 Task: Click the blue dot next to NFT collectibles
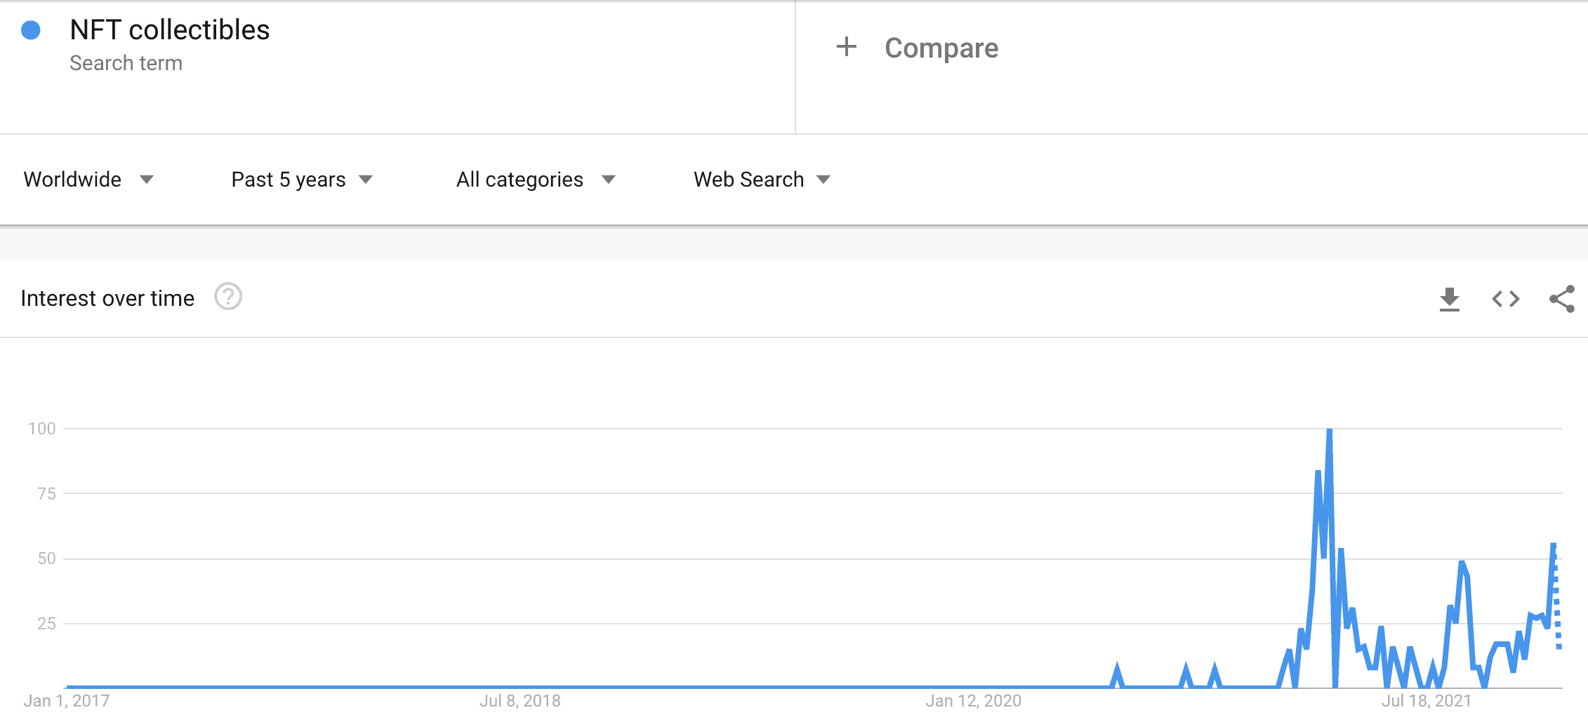(x=31, y=30)
